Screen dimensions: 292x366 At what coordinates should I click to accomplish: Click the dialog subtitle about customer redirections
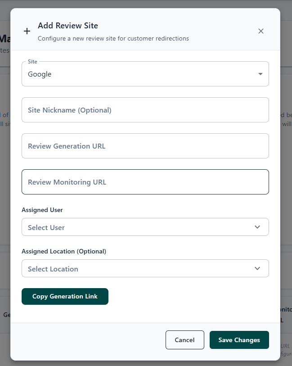113,39
